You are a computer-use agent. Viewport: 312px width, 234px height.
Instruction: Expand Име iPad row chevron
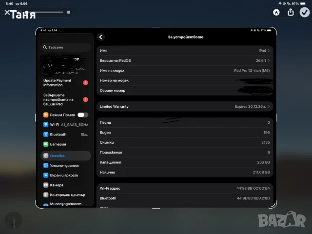point(269,51)
